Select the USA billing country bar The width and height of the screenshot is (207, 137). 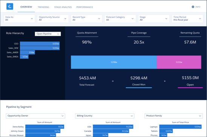[x=113, y=127]
